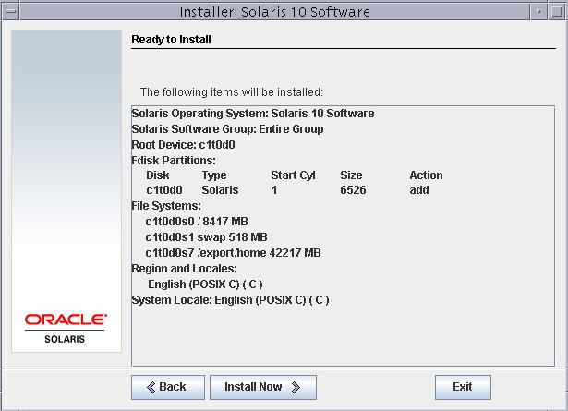The image size is (568, 411).
Task: Start installation with Install Now
Action: click(x=263, y=387)
